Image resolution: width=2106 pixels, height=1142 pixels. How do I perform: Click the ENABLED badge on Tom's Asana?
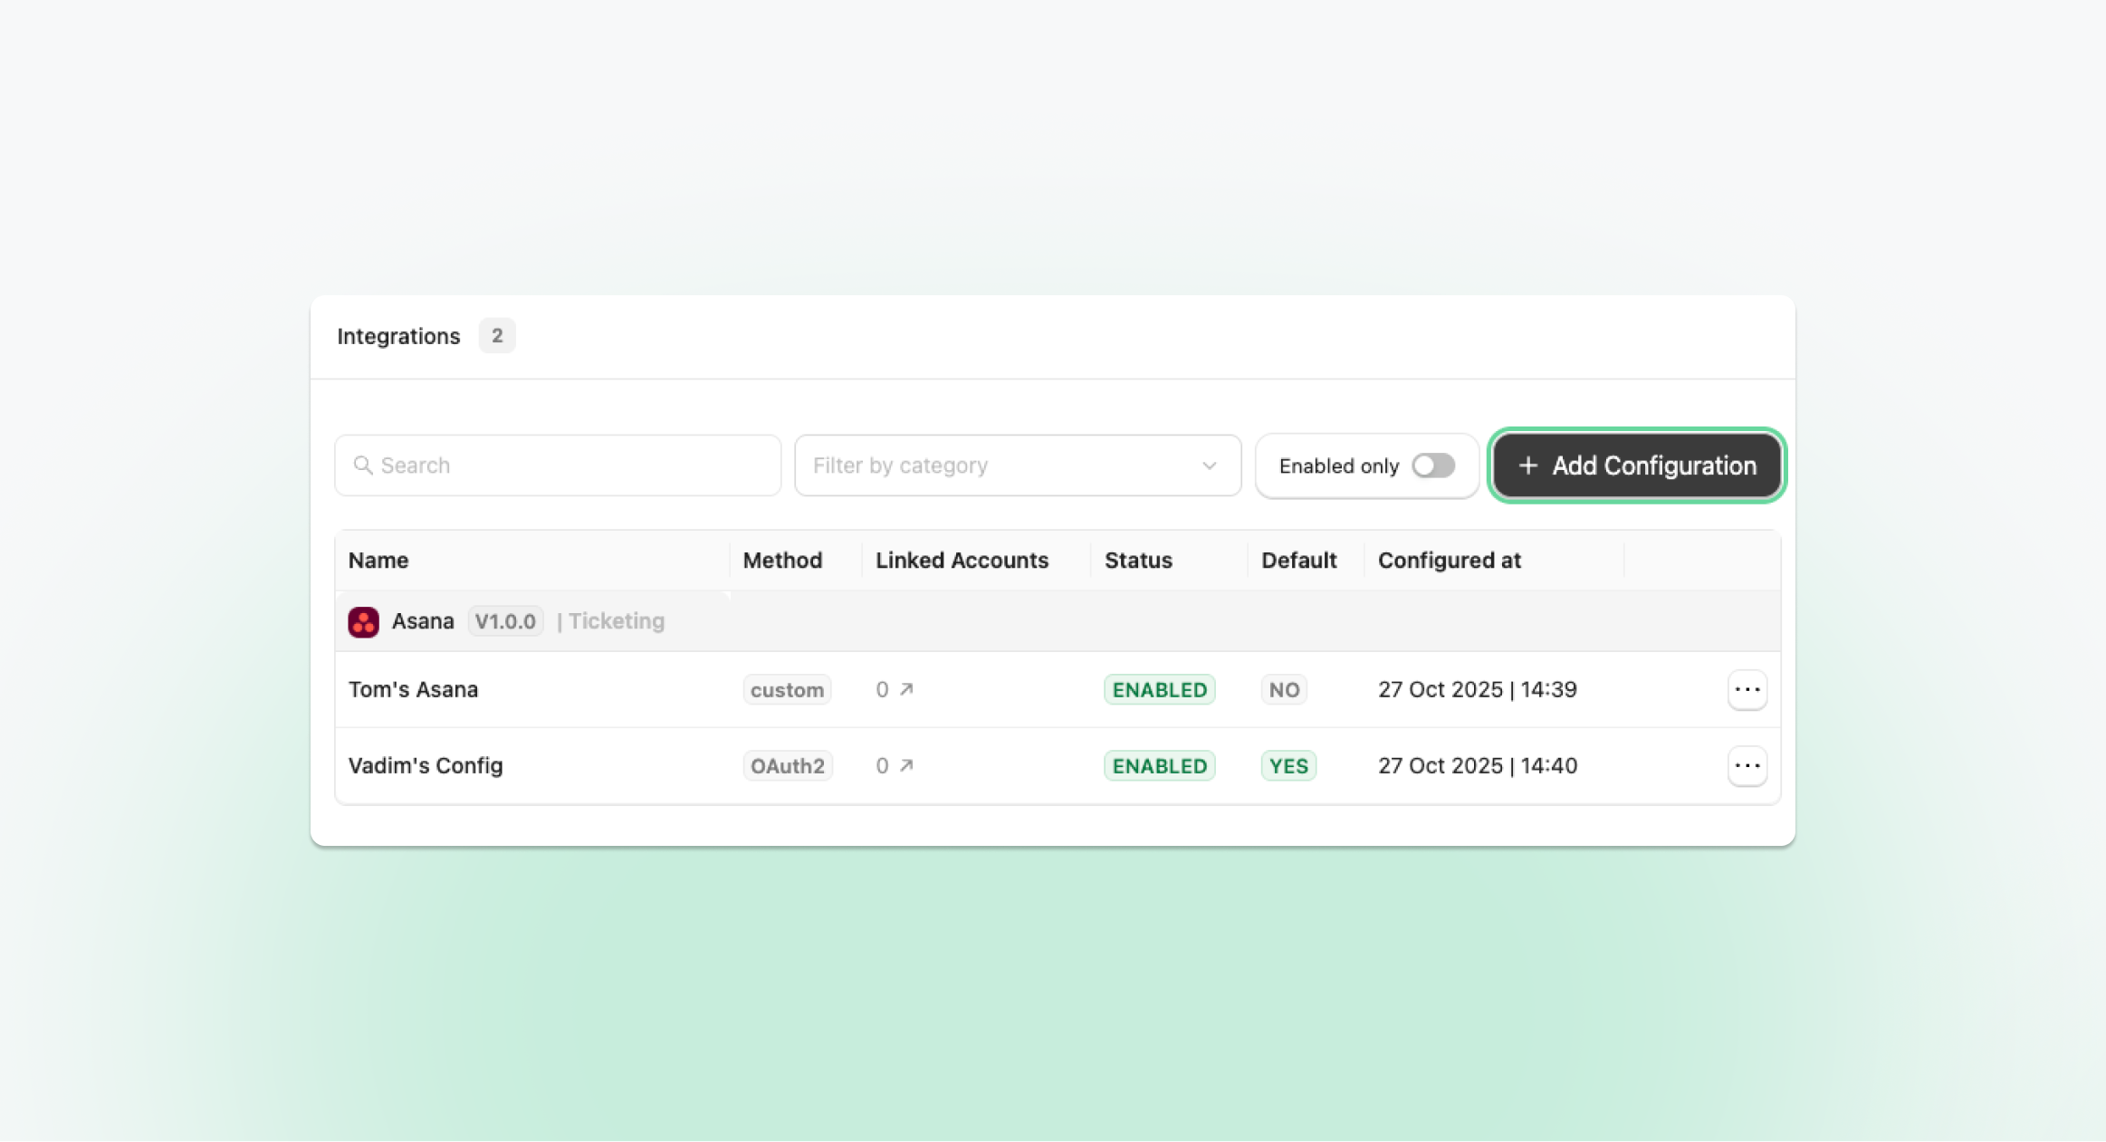(x=1159, y=689)
